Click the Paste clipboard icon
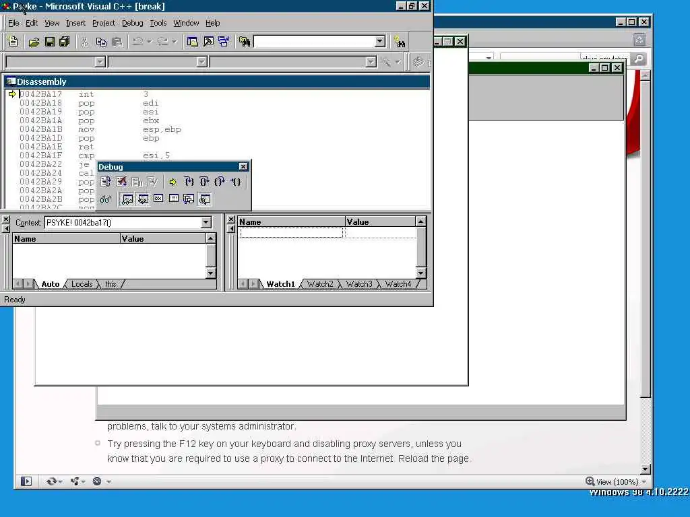The width and height of the screenshot is (690, 517). [x=117, y=42]
